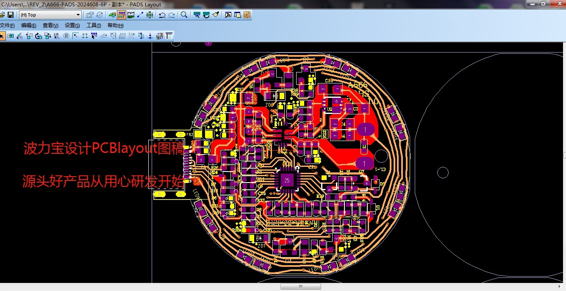
Task: Click the Move component tool icon
Action: tap(29, 36)
